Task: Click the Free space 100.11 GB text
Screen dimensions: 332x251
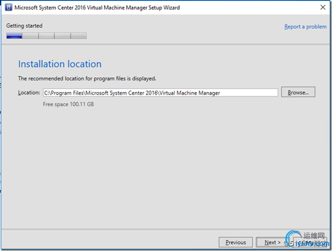Action: 68,104
